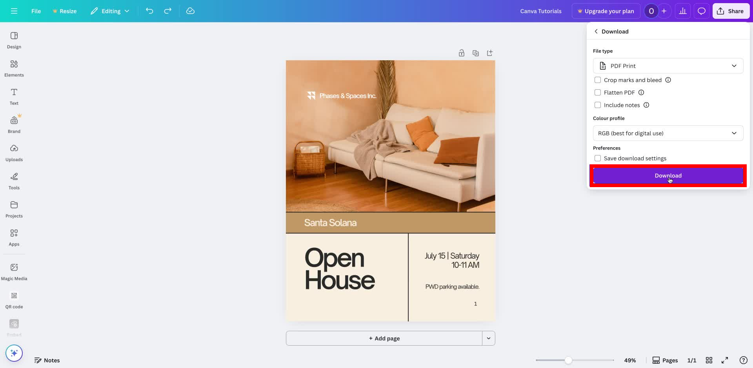Enable Save download settings
The image size is (753, 368).
pyautogui.click(x=598, y=158)
